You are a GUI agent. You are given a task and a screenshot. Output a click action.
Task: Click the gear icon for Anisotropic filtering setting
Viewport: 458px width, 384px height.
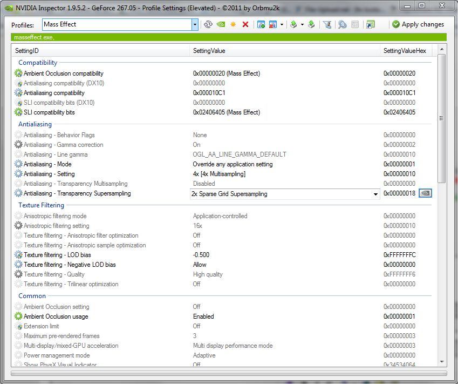[x=18, y=225]
